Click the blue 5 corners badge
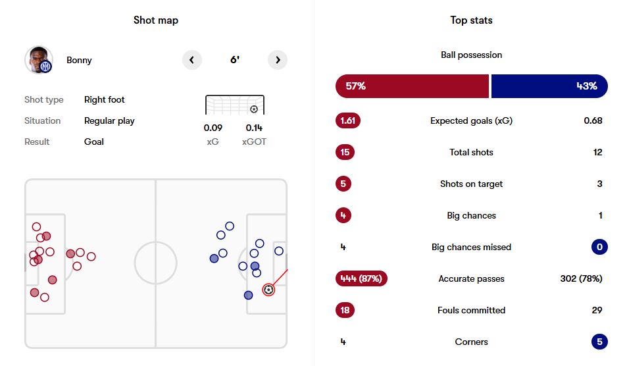The height and width of the screenshot is (366, 627). [x=599, y=342]
